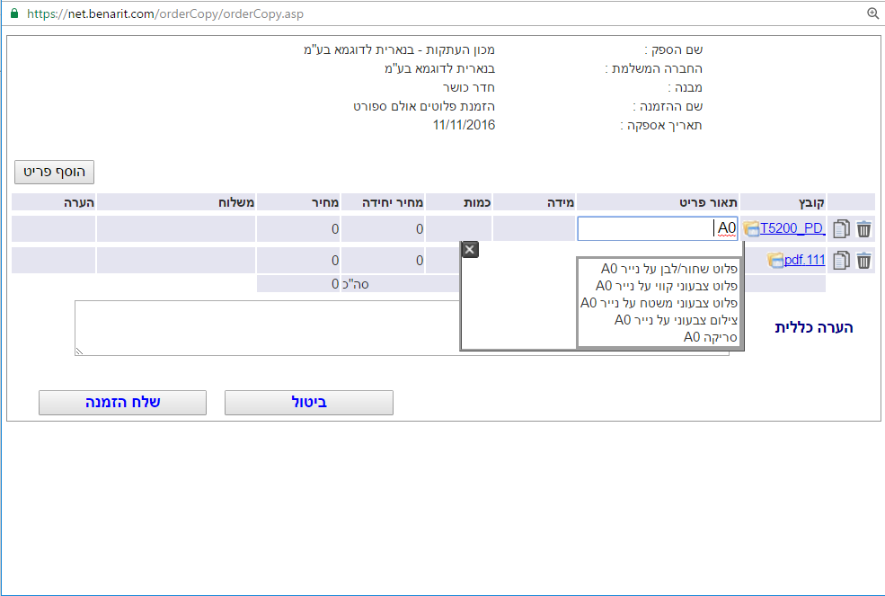Click the folder icon beside pdf.111
885x596 pixels.
775,261
